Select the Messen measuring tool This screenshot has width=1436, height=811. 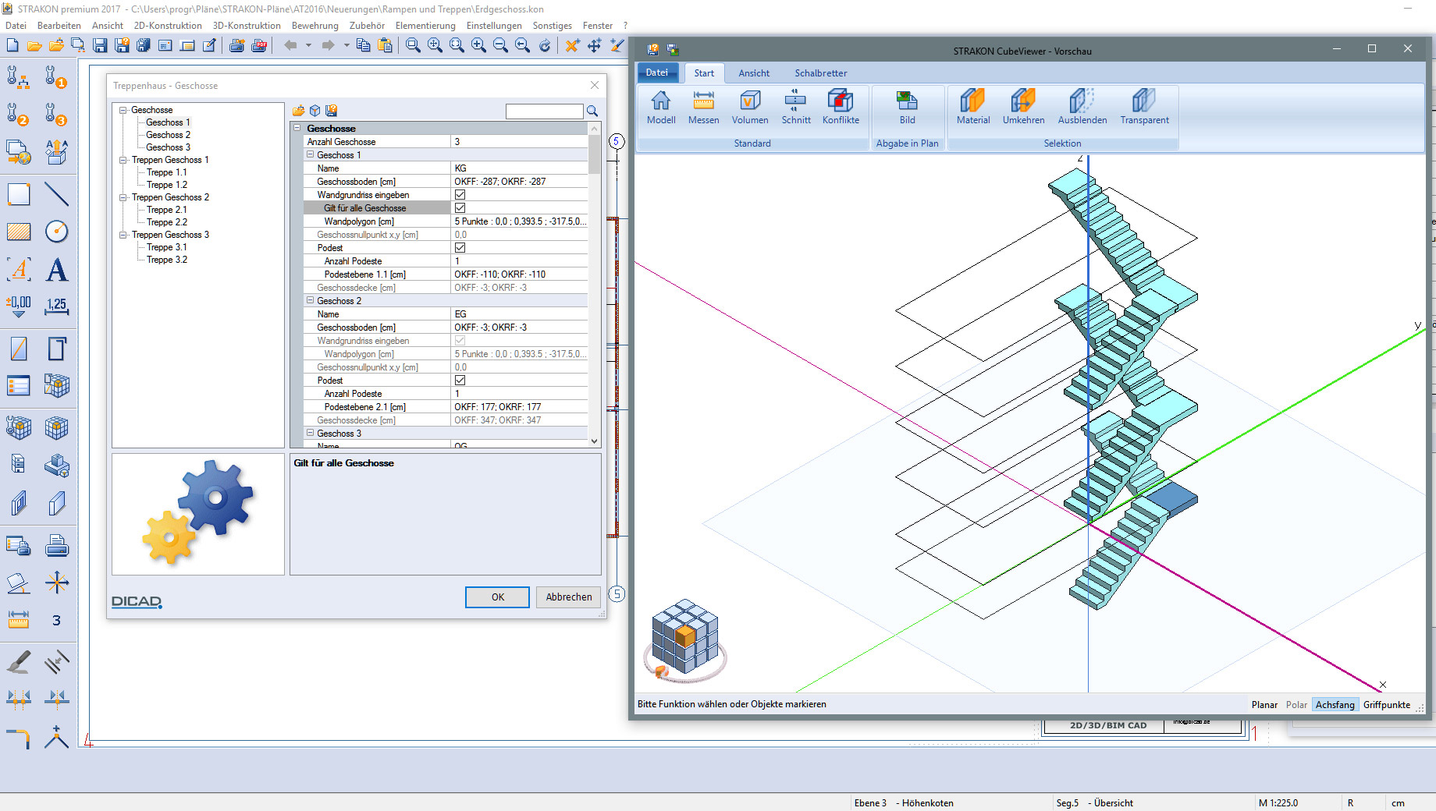(x=703, y=107)
